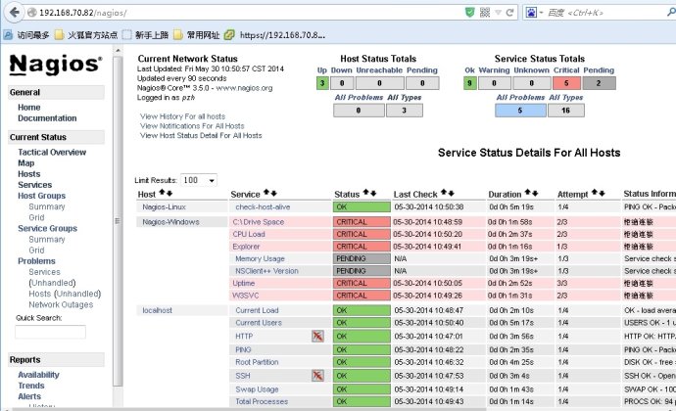Open the 火狐官方站点 bookmark folder
Viewport: 676px width, 411px height.
(86, 35)
